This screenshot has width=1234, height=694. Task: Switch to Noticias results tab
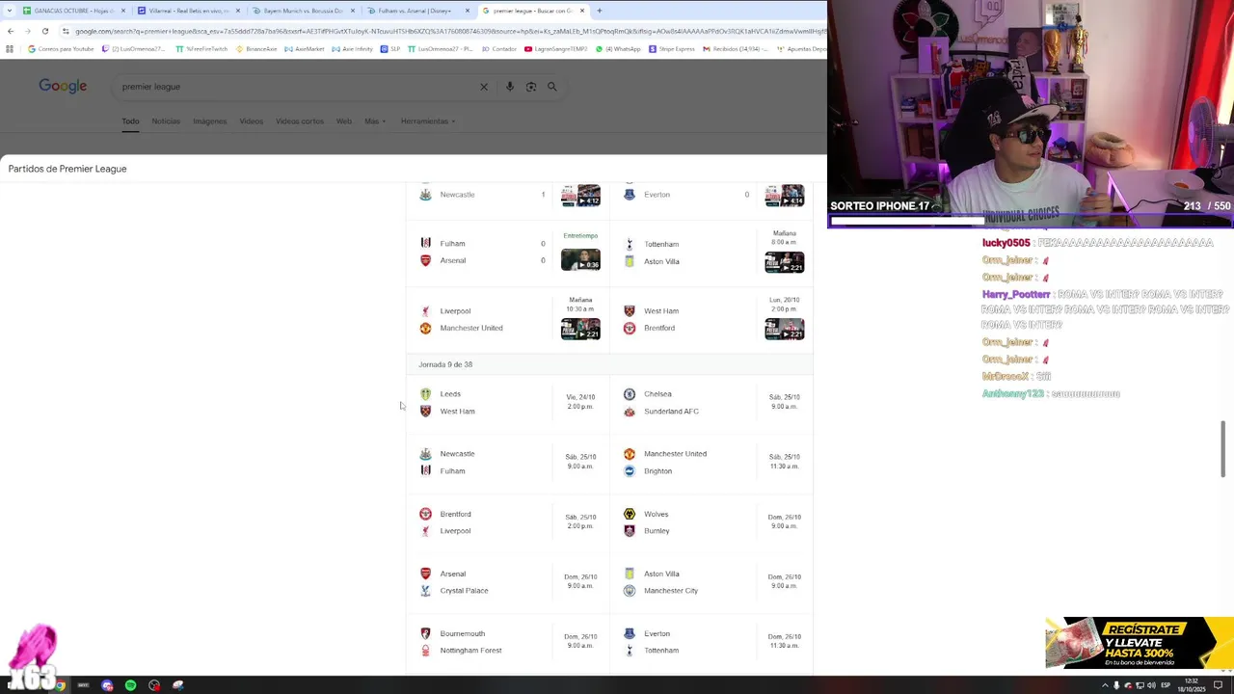pos(166,121)
